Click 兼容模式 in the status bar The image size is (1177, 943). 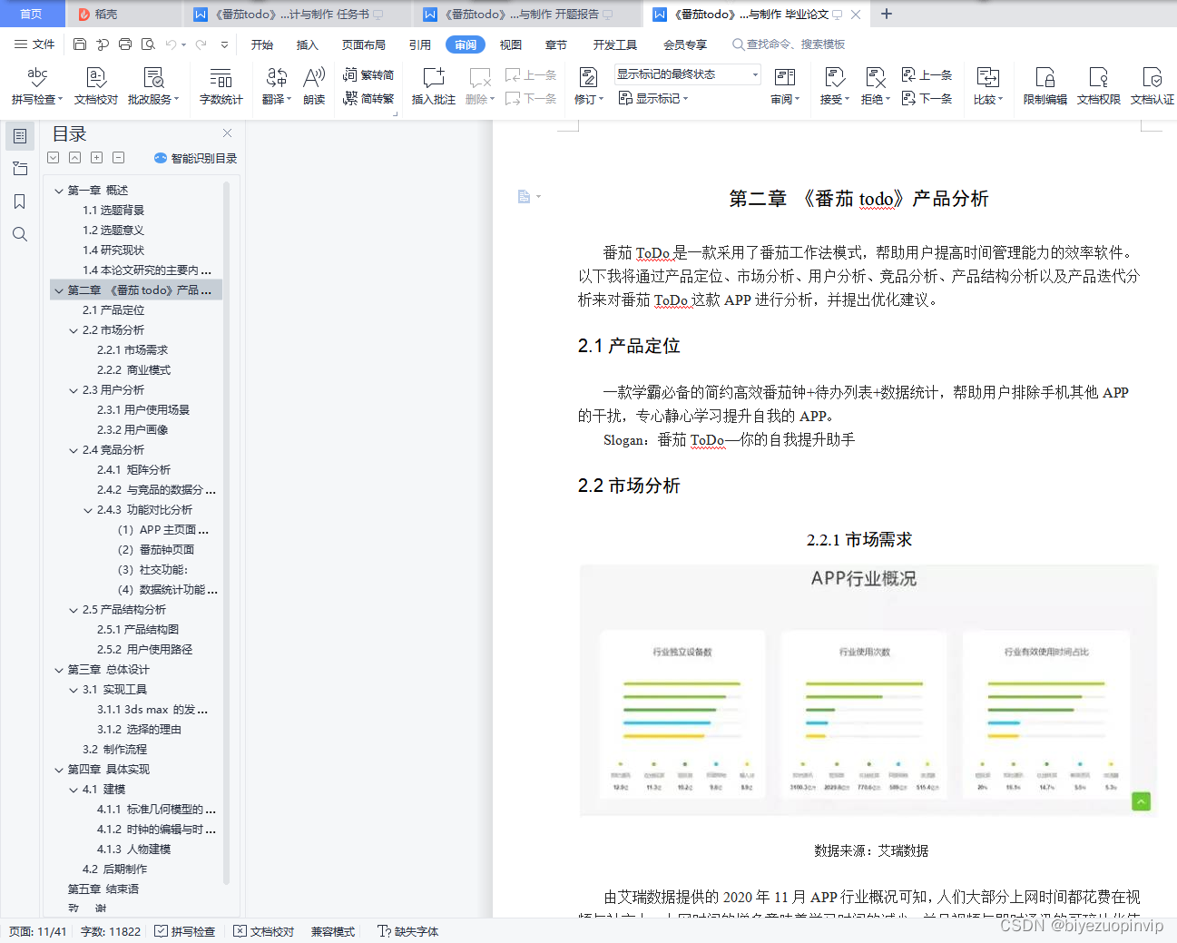point(333,931)
